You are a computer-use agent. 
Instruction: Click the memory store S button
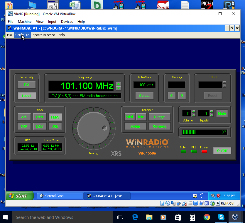point(172,96)
